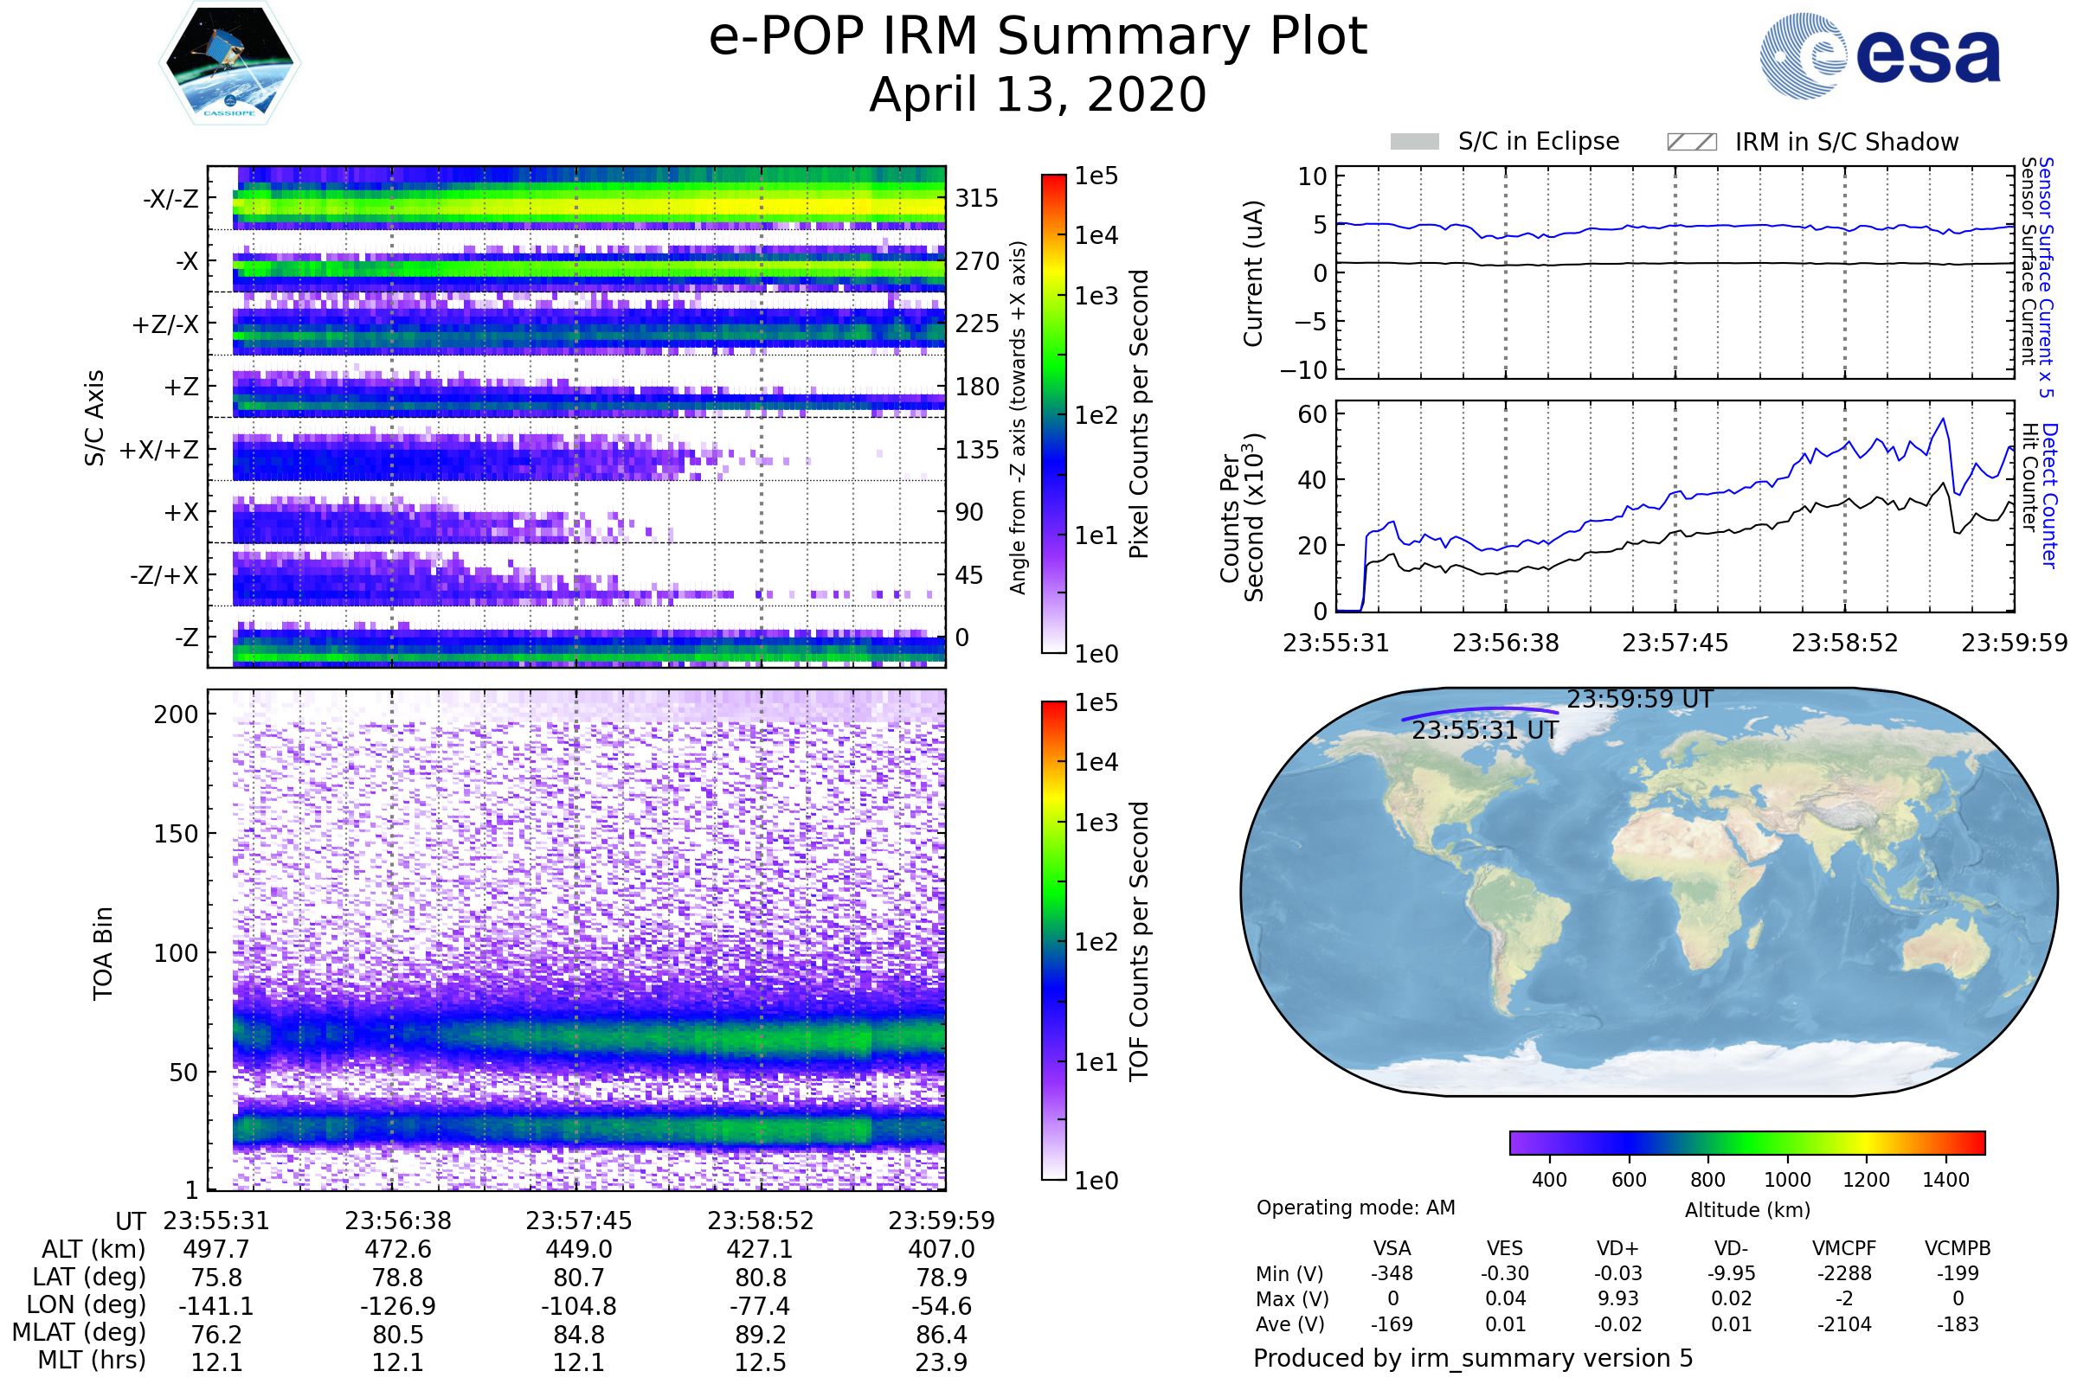This screenshot has height=1384, width=2077.
Task: Click the VMCPF column header
Action: click(x=1844, y=1248)
